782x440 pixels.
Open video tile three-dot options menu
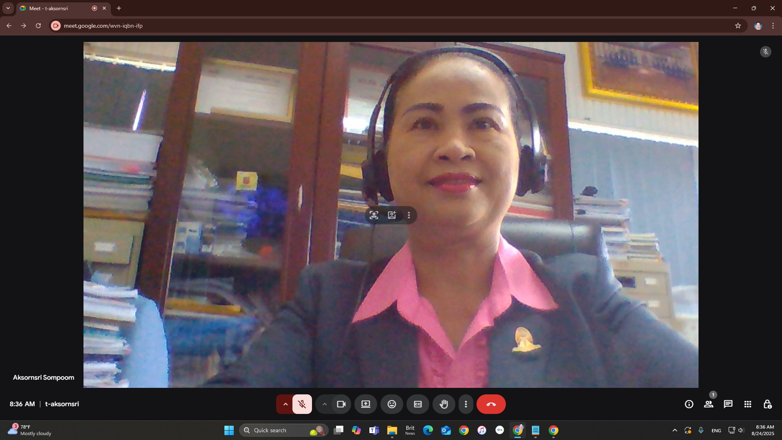pos(409,215)
